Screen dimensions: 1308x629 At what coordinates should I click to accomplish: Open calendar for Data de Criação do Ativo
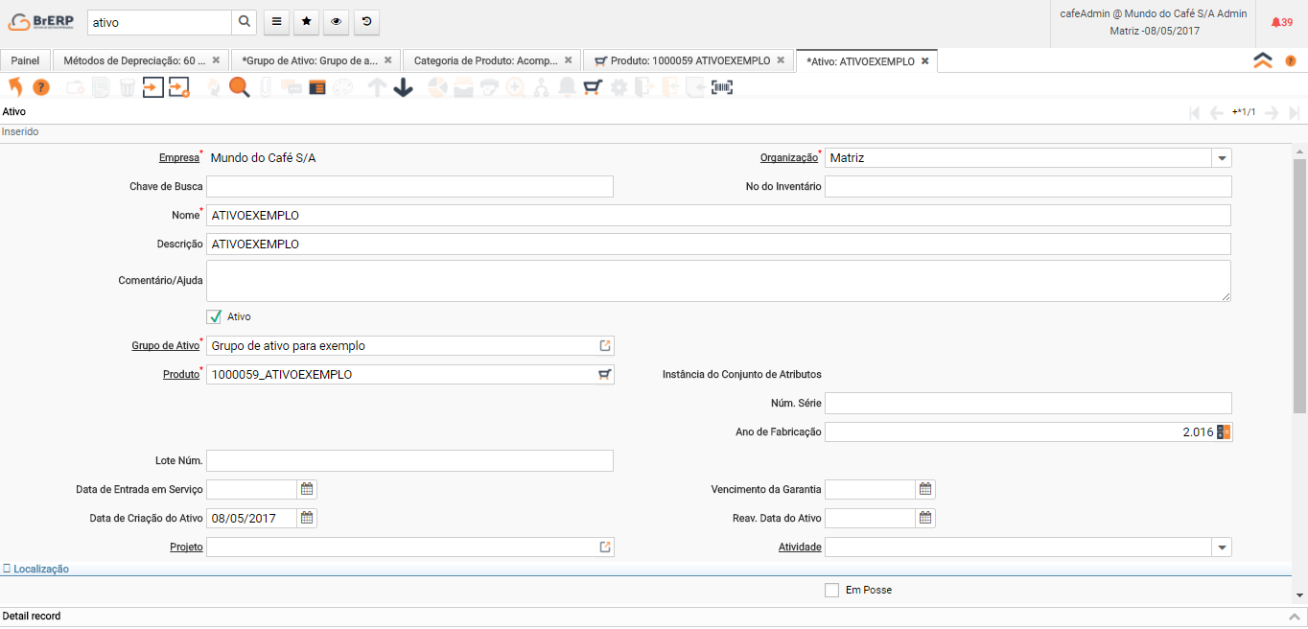pos(307,518)
